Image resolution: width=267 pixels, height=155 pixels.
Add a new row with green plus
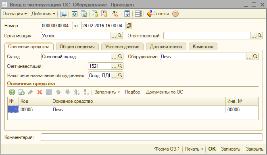(12, 92)
